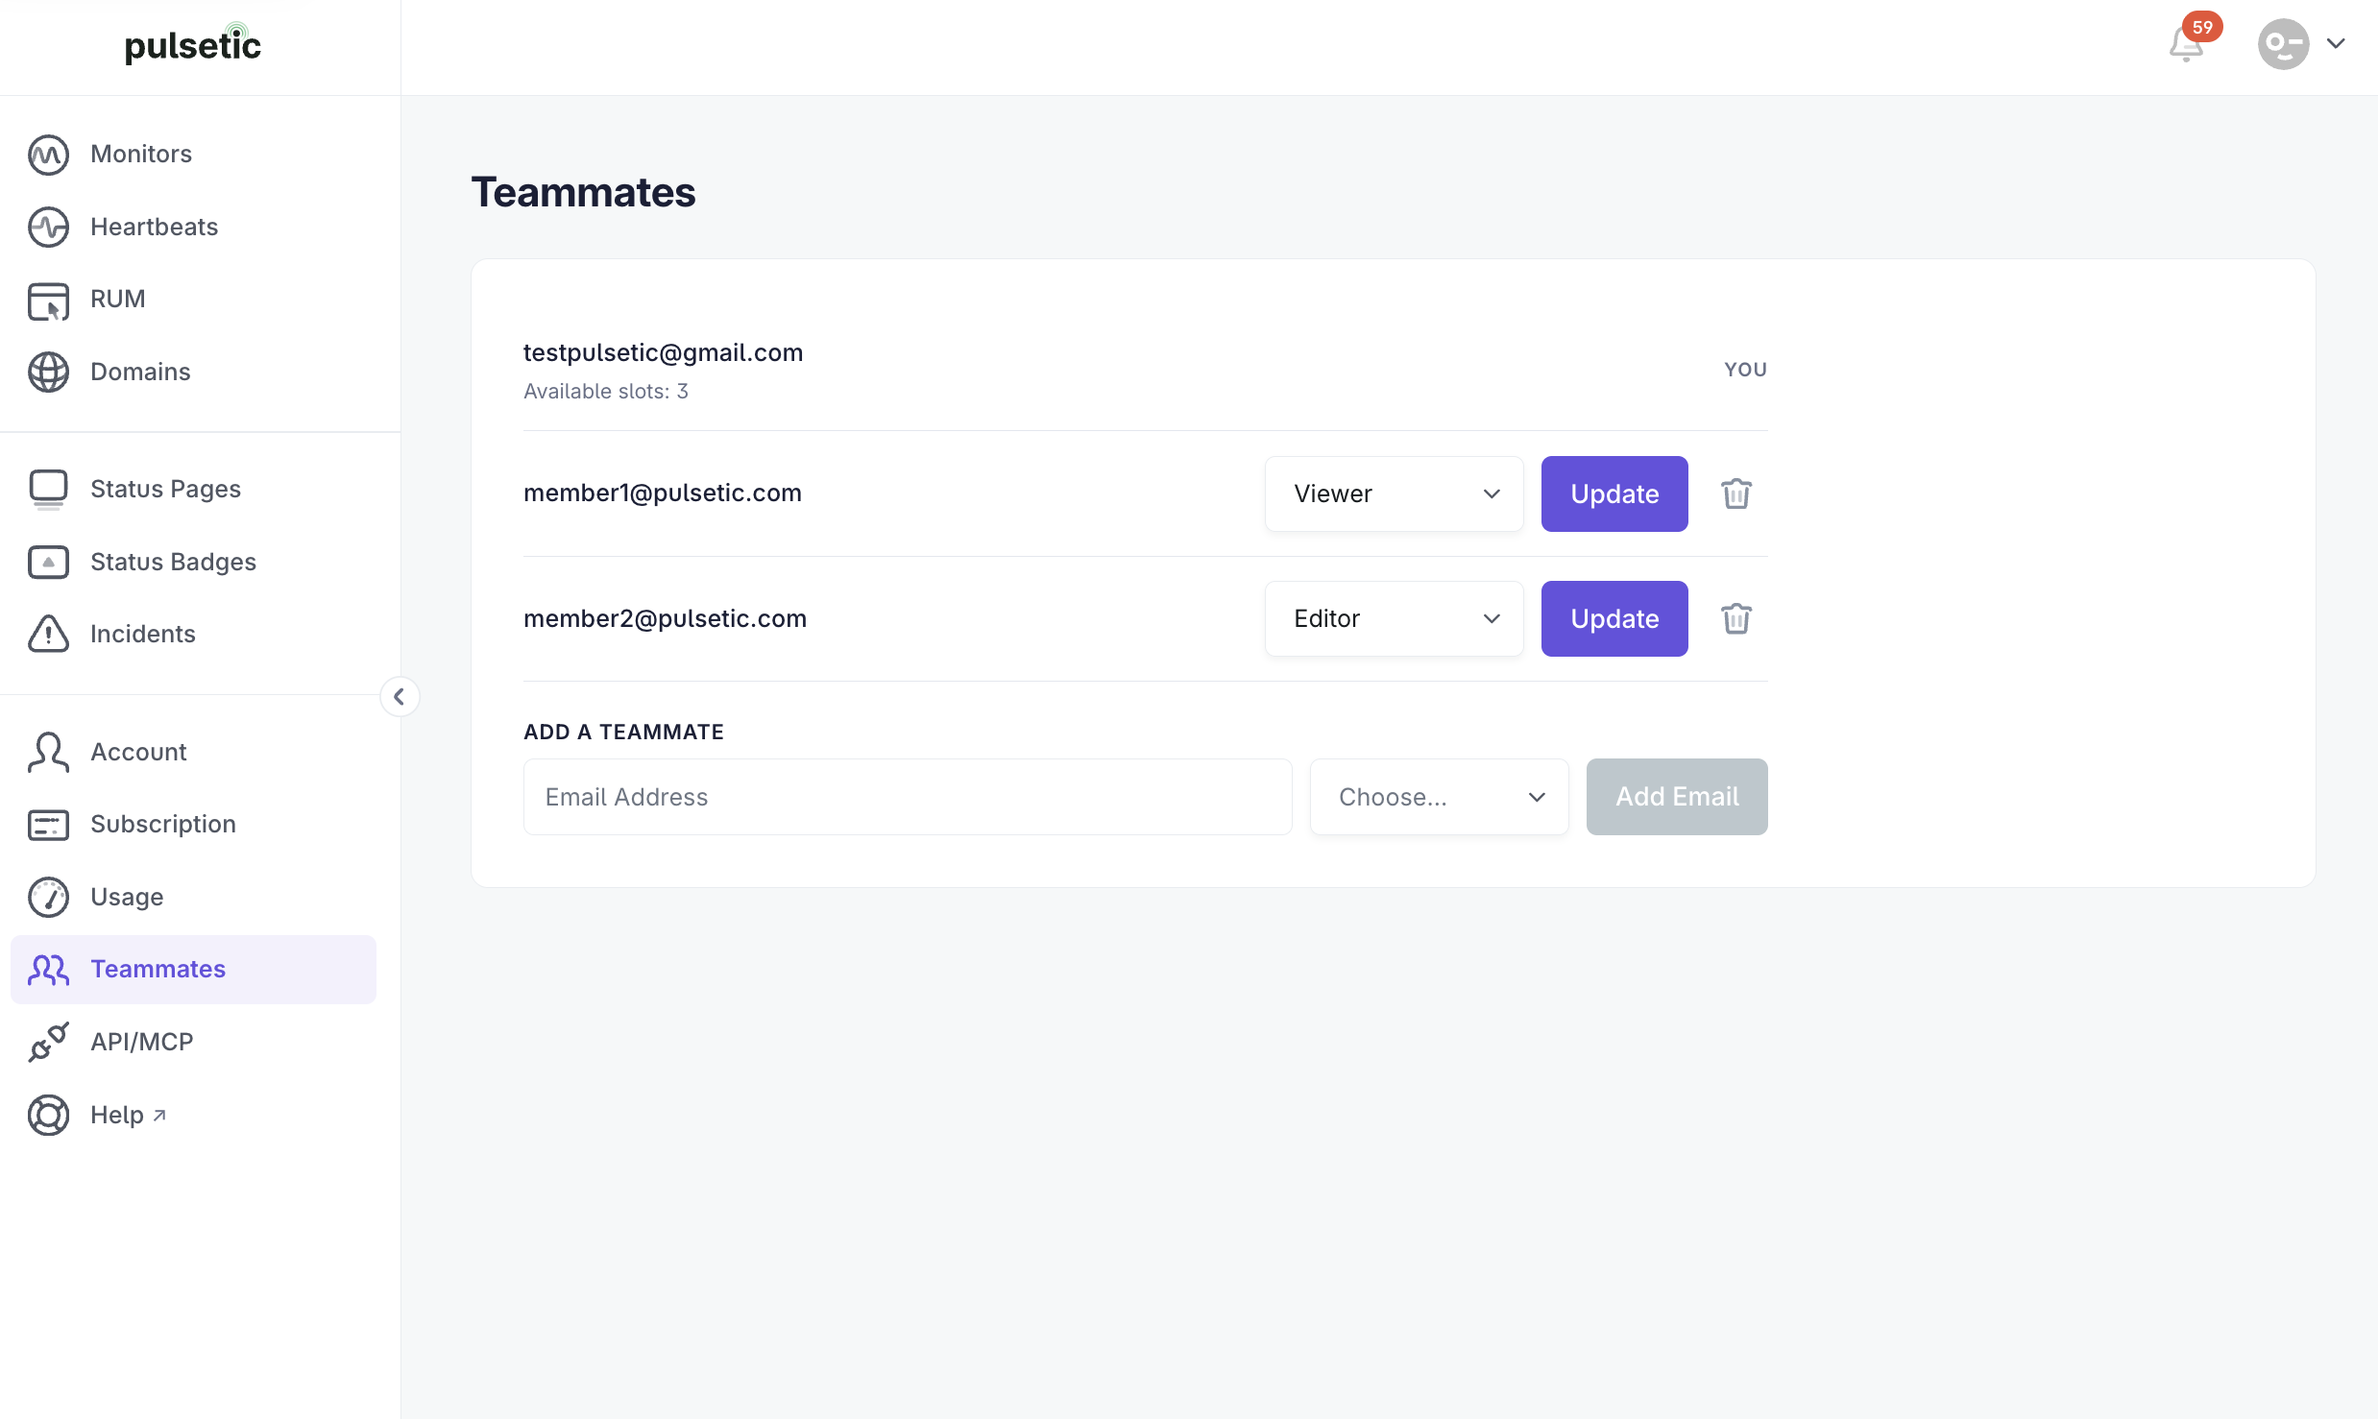2378x1419 pixels.
Task: Open the notifications bell icon
Action: pyautogui.click(x=2186, y=44)
